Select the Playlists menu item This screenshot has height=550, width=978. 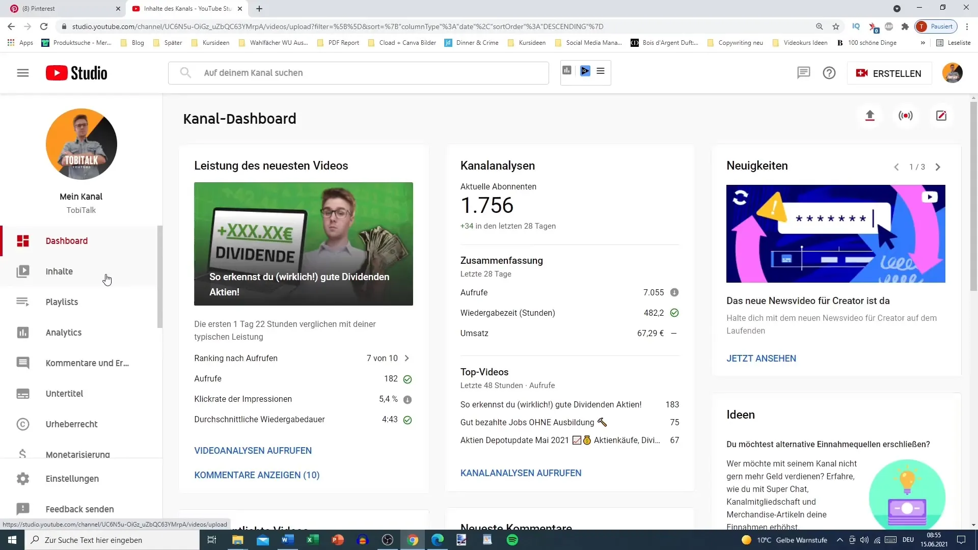pos(62,302)
